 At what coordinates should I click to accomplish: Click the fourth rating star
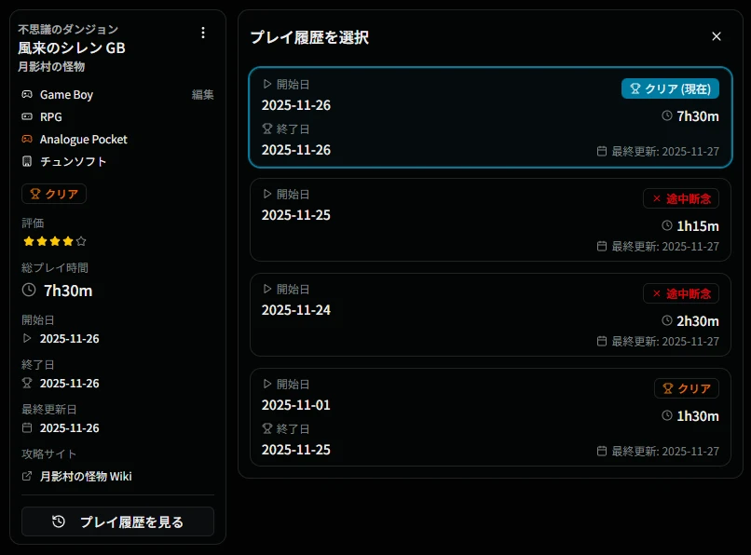(x=68, y=241)
